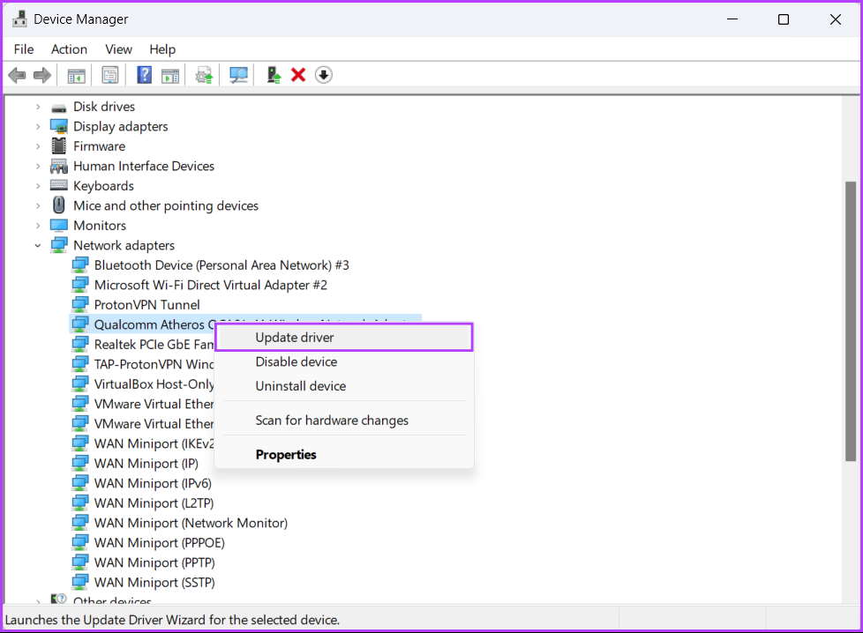Expand the Monitors category
This screenshot has height=633, width=863.
point(38,226)
